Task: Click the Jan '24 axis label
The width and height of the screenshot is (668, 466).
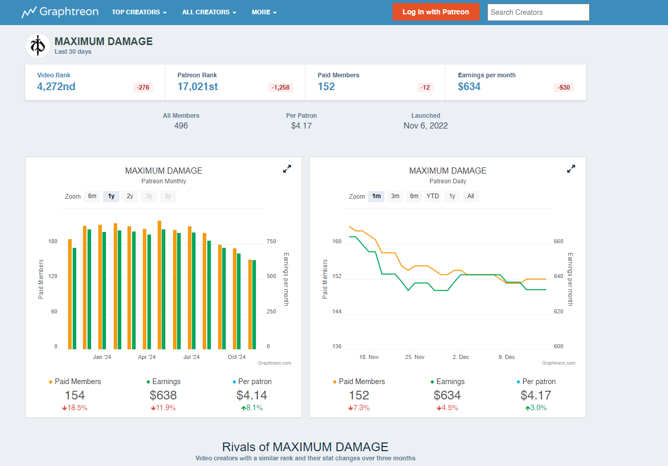Action: tap(102, 357)
